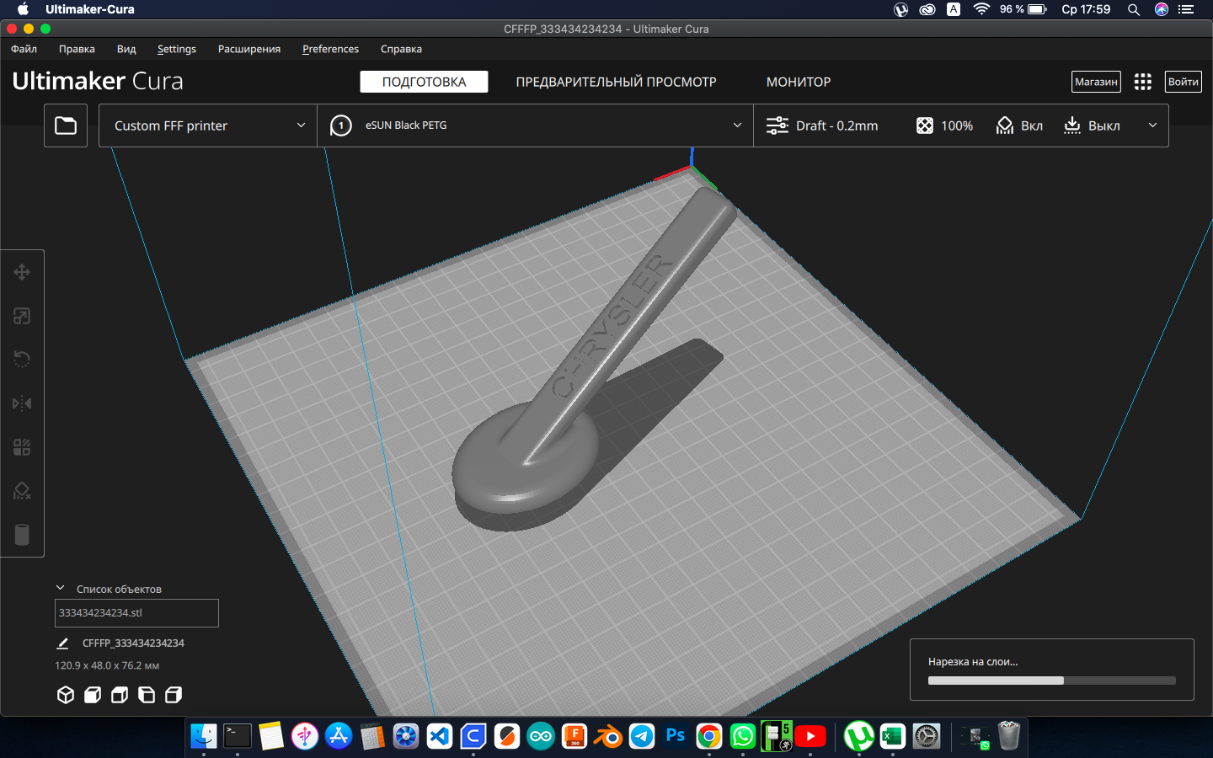Open the Магазин marketplace button
This screenshot has height=758, width=1213.
1096,82
